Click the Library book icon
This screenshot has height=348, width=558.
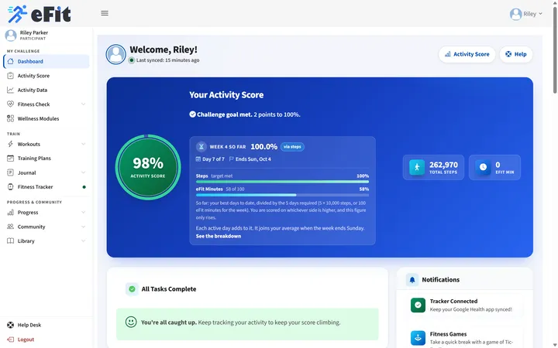(x=10, y=241)
